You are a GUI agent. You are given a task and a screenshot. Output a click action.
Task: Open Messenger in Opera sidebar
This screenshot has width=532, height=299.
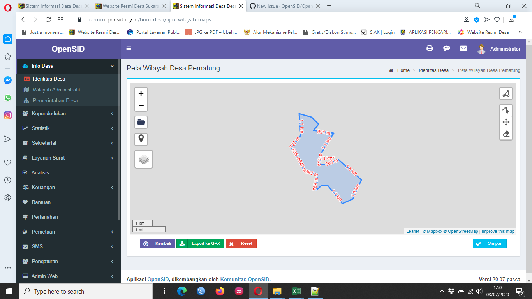click(x=8, y=80)
